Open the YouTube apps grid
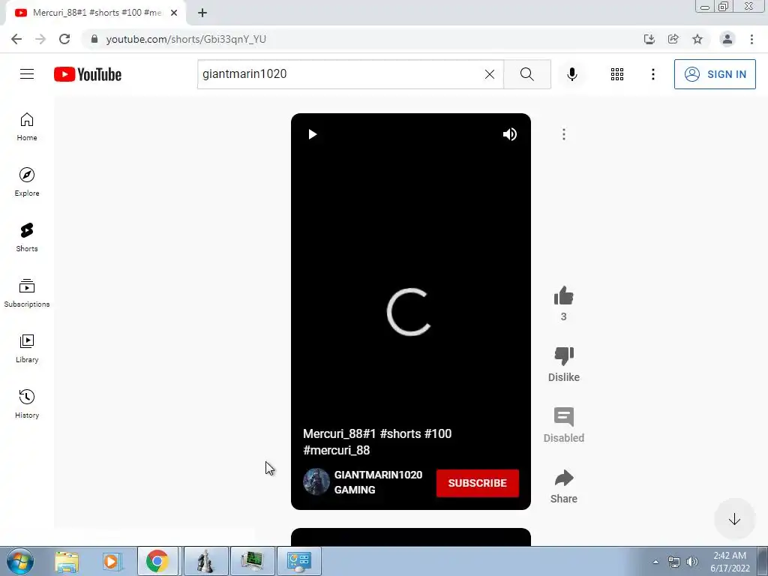768x576 pixels. click(617, 74)
